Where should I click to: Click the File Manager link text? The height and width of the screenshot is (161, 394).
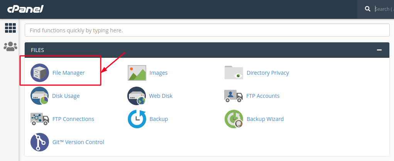[69, 73]
